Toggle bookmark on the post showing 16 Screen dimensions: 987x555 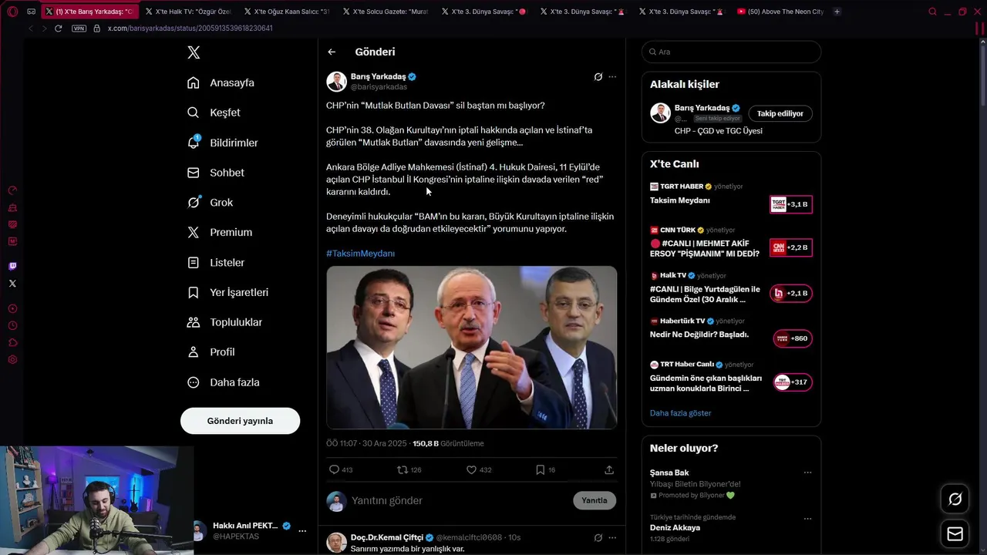[x=541, y=469]
